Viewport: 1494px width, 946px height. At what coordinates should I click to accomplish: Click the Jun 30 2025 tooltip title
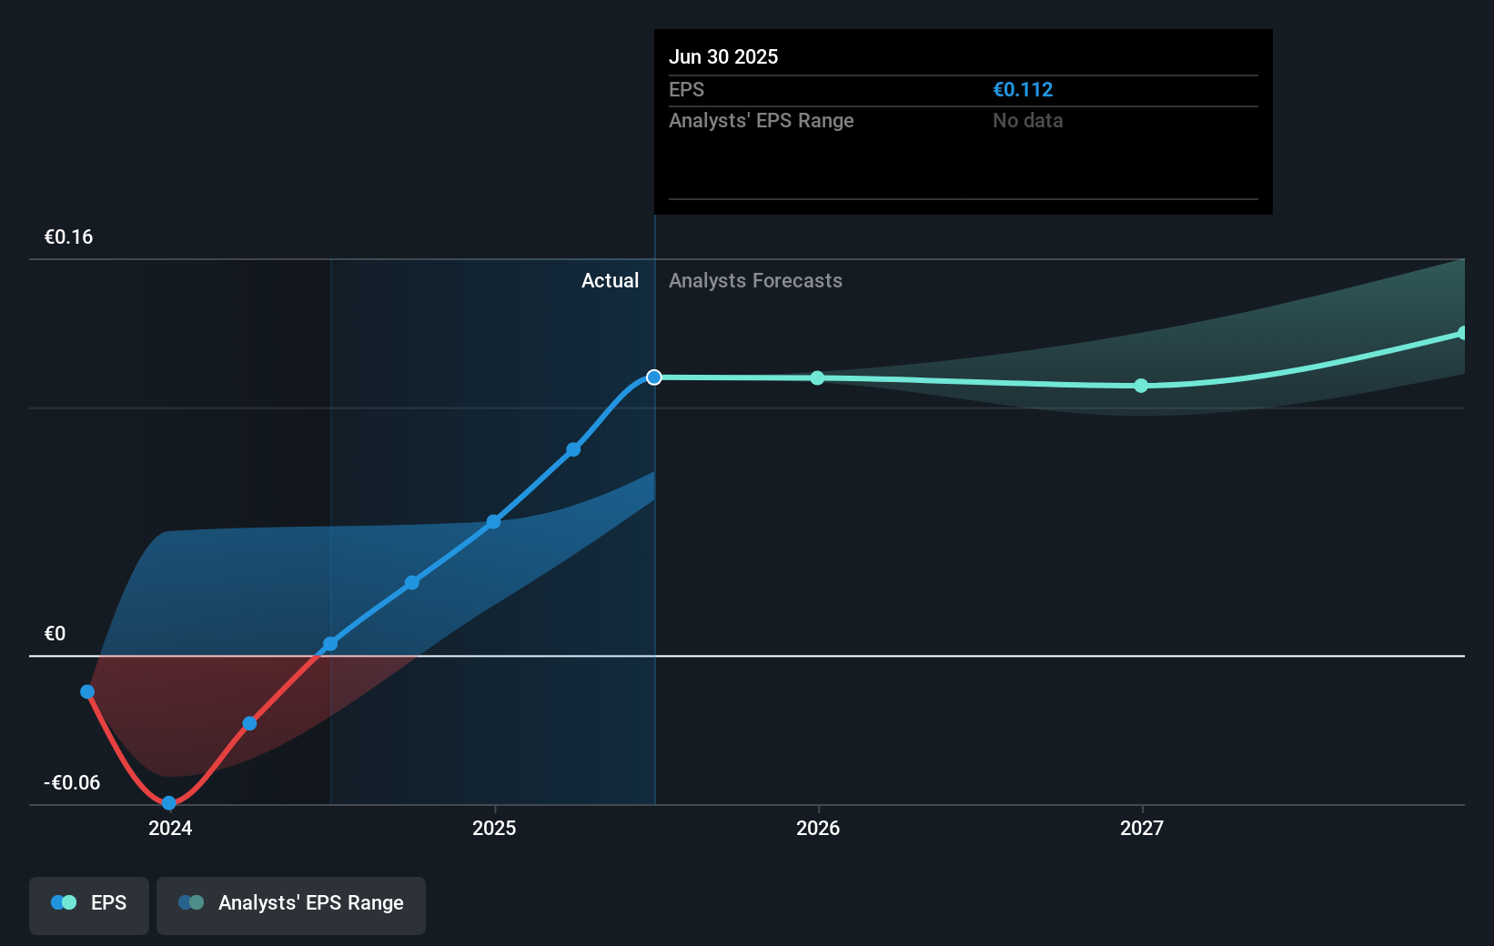(x=723, y=56)
